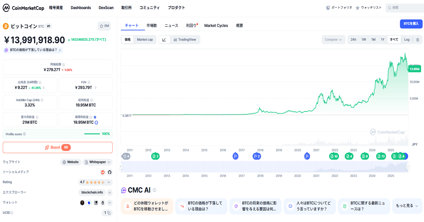Toggle Log scale on chart
The width and height of the screenshot is (424, 222).
click(x=407, y=40)
